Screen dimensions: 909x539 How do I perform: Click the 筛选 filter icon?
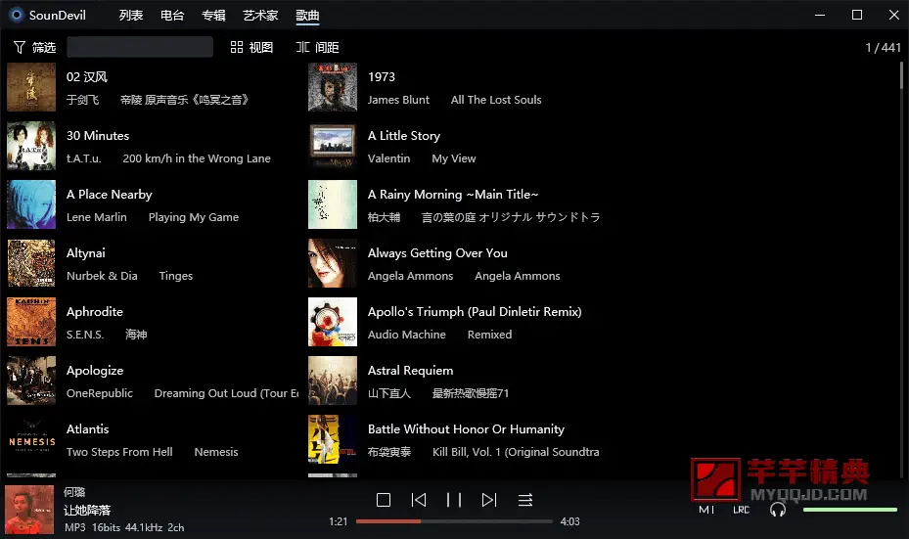(20, 48)
